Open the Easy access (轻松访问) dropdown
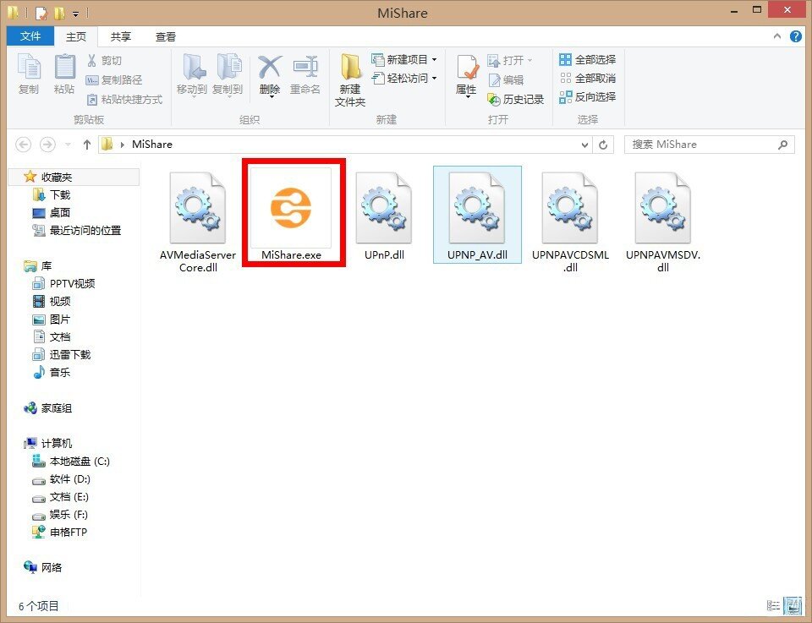Image resolution: width=812 pixels, height=623 pixels. point(404,78)
